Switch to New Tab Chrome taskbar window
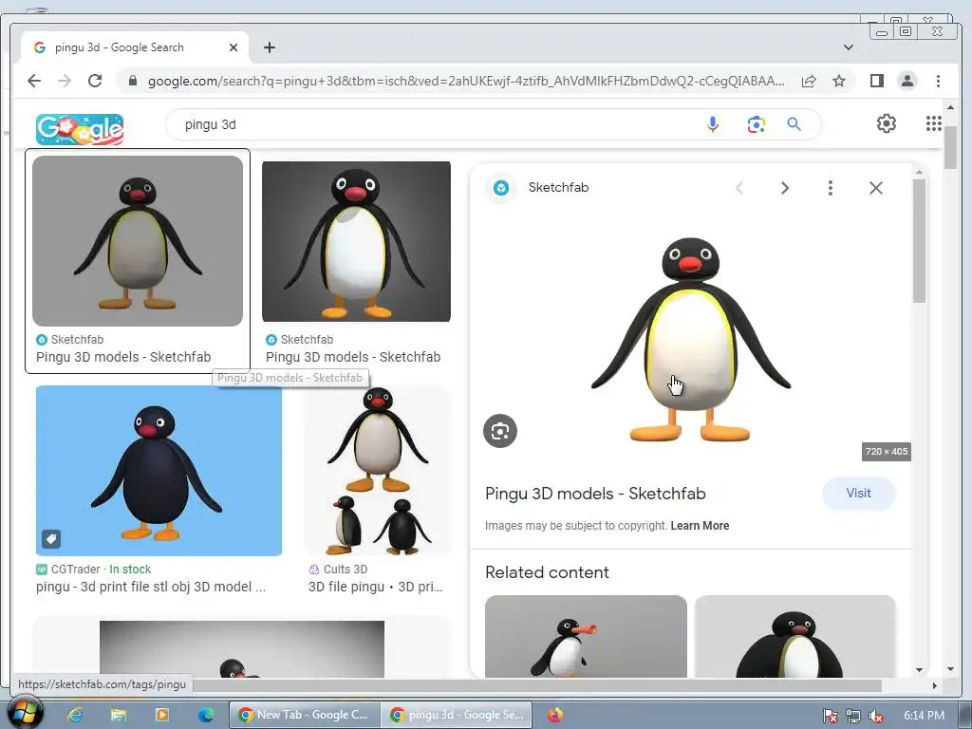This screenshot has height=729, width=972. pyautogui.click(x=305, y=715)
